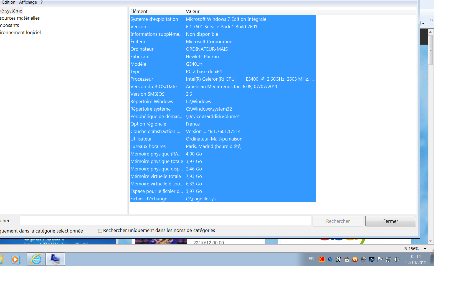Select the 'sources matérielles' tree item
This screenshot has width=466, height=291.
point(20,18)
